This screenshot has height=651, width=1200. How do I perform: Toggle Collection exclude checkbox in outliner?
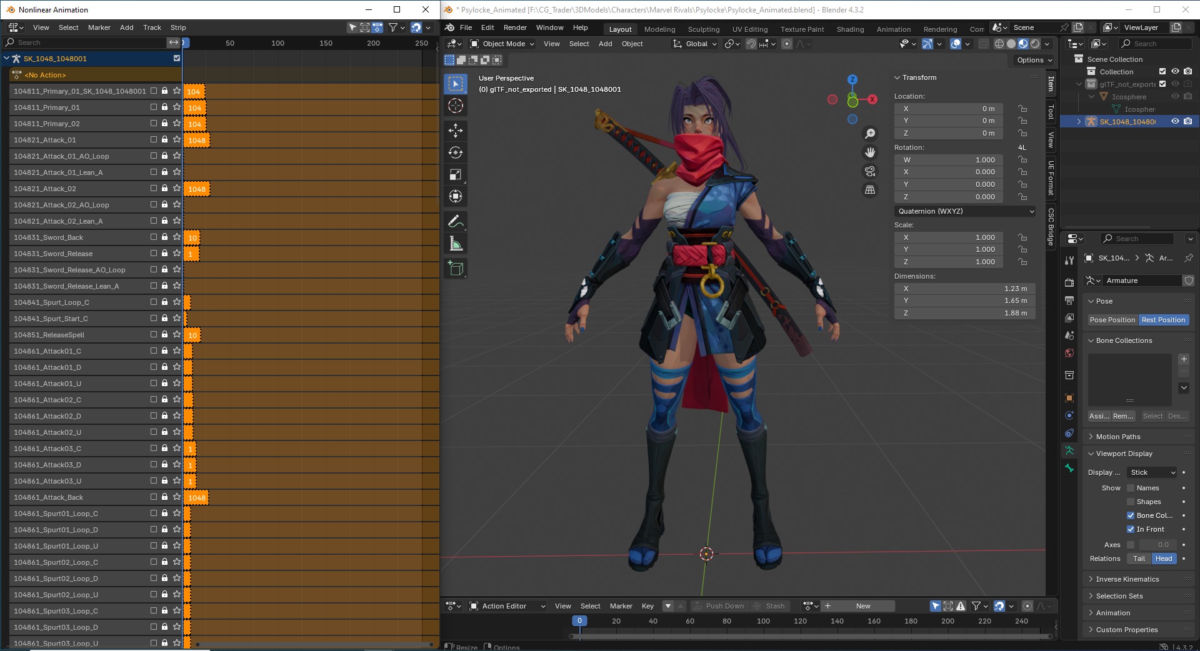coord(1162,71)
